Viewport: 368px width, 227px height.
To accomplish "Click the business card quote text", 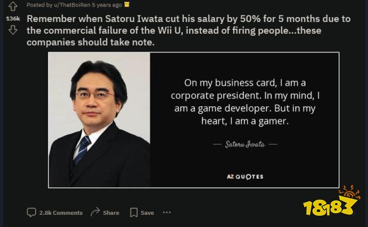I will point(245,102).
